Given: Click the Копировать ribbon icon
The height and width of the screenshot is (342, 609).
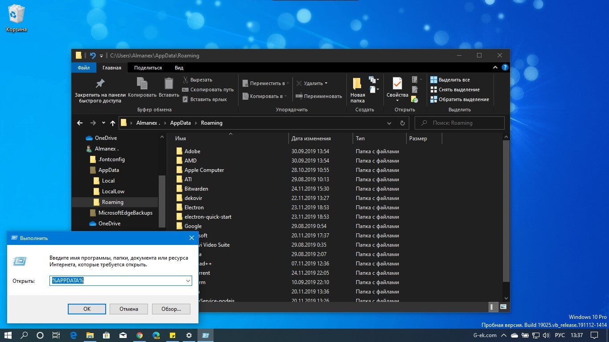Looking at the screenshot, I should point(142,83).
